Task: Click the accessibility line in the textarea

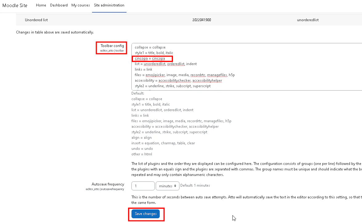Action: (x=178, y=80)
